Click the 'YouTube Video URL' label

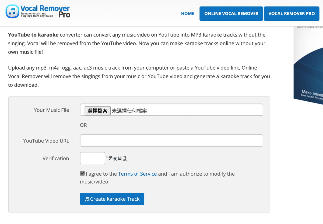point(46,141)
